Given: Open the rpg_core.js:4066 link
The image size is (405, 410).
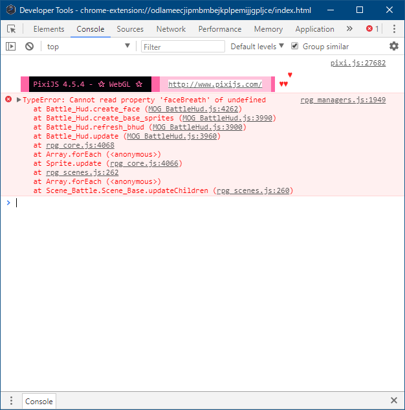Looking at the screenshot, I should coord(144,163).
